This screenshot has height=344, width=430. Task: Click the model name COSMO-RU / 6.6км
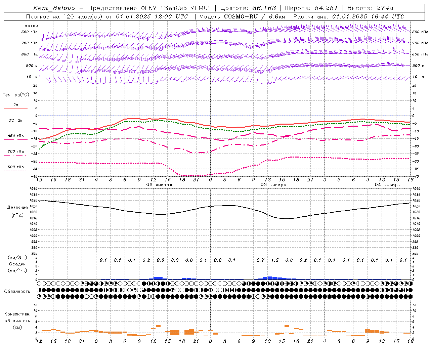pos(254,16)
